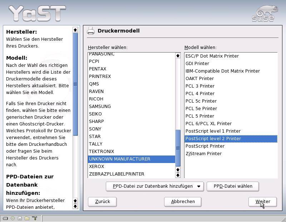Select the plain 'PostScript Printer' model
The height and width of the screenshot is (222, 286).
point(231,146)
